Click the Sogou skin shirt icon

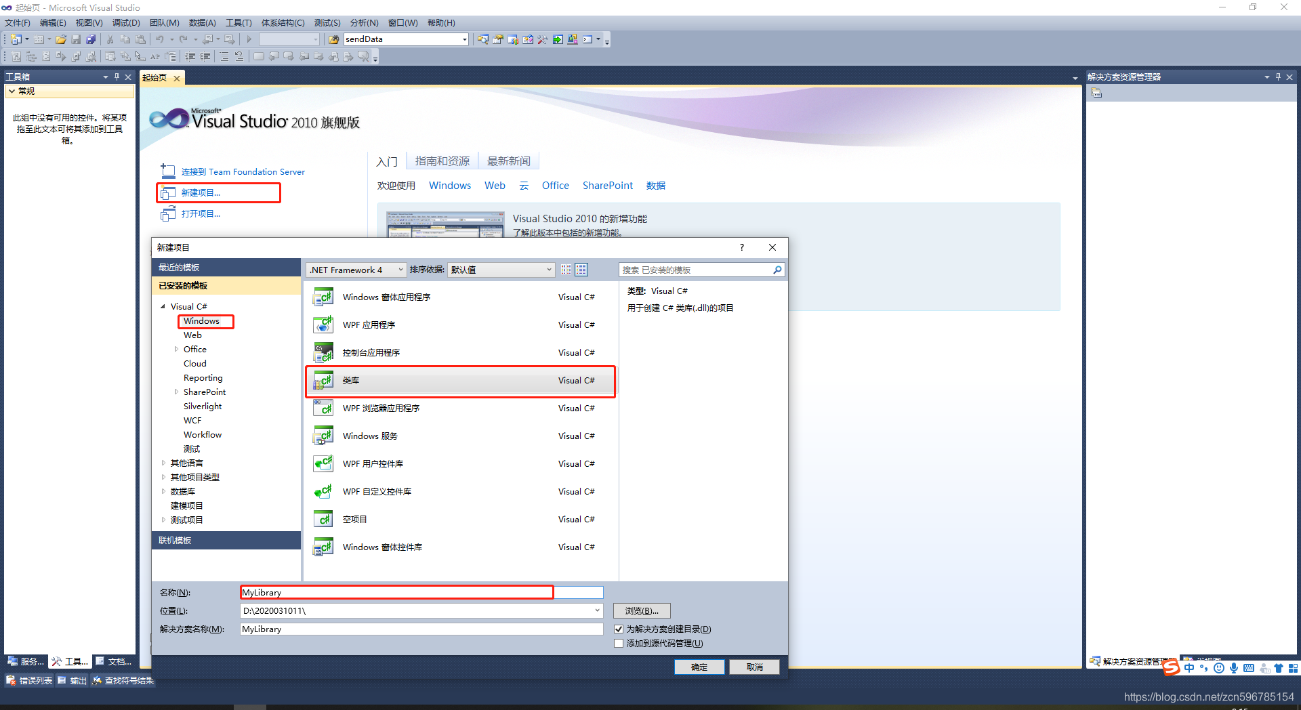1279,668
